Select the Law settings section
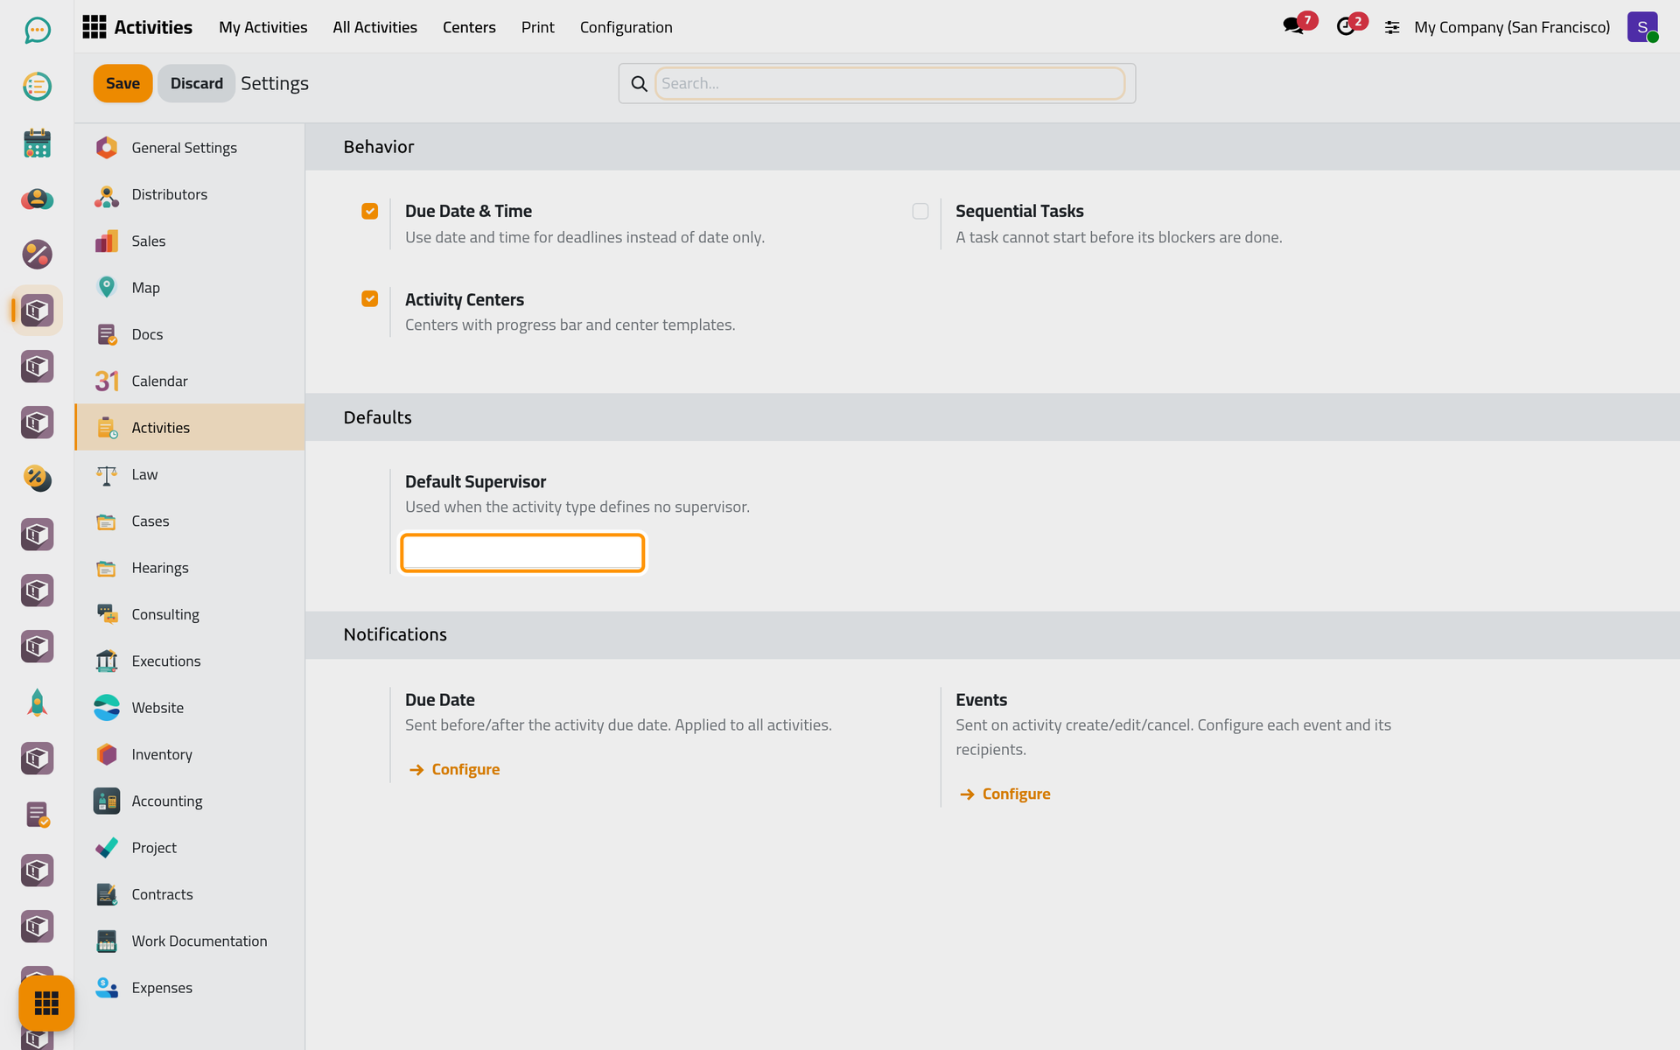1680x1050 pixels. pos(190,474)
